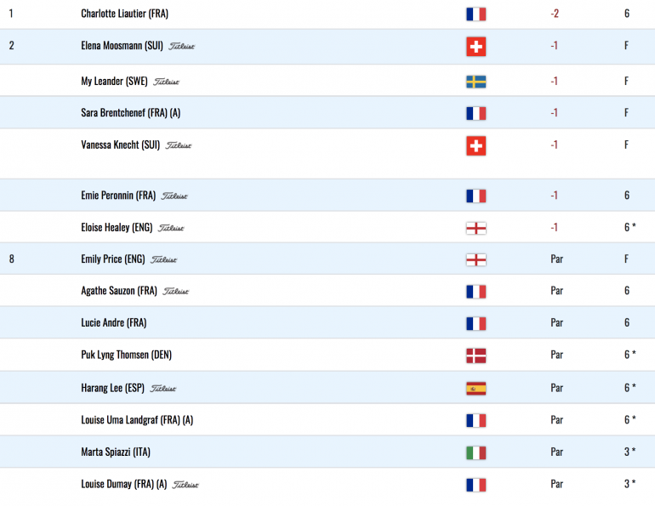Click the Italian flag in Marta Spiazzi's row
655x506 pixels.
[x=476, y=452]
